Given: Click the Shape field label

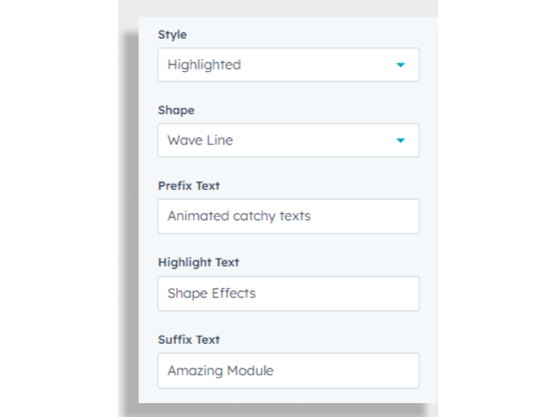Looking at the screenshot, I should [x=176, y=110].
